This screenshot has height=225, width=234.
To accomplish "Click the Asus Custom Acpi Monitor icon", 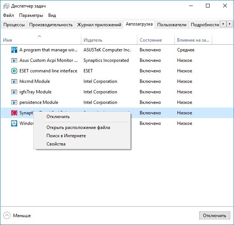I will [14, 60].
